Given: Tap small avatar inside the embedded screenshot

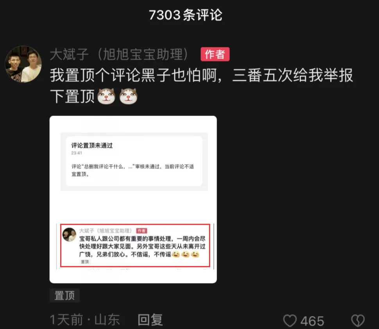Looking at the screenshot, I should 70,235.
